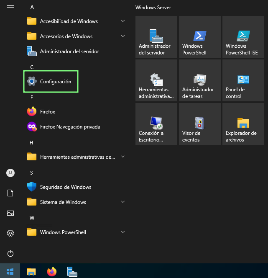Open Server Manager from the taskbar
This screenshot has width=268, height=278.
(72, 271)
